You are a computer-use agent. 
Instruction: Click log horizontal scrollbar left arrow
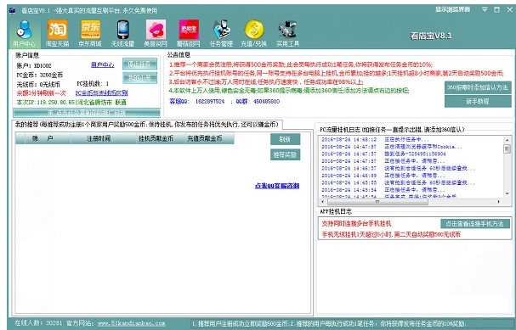[x=323, y=201]
